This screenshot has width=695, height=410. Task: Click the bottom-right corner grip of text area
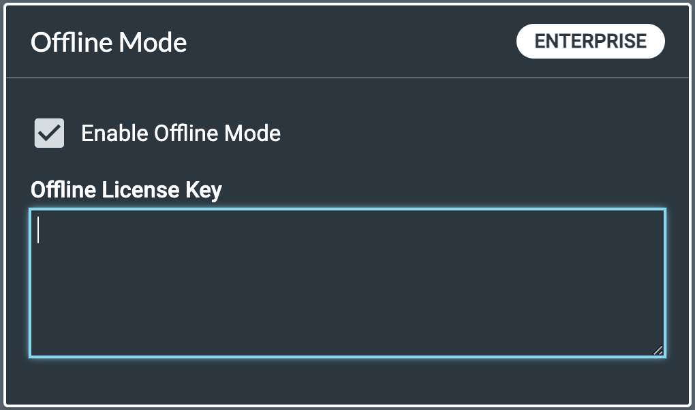pyautogui.click(x=658, y=350)
